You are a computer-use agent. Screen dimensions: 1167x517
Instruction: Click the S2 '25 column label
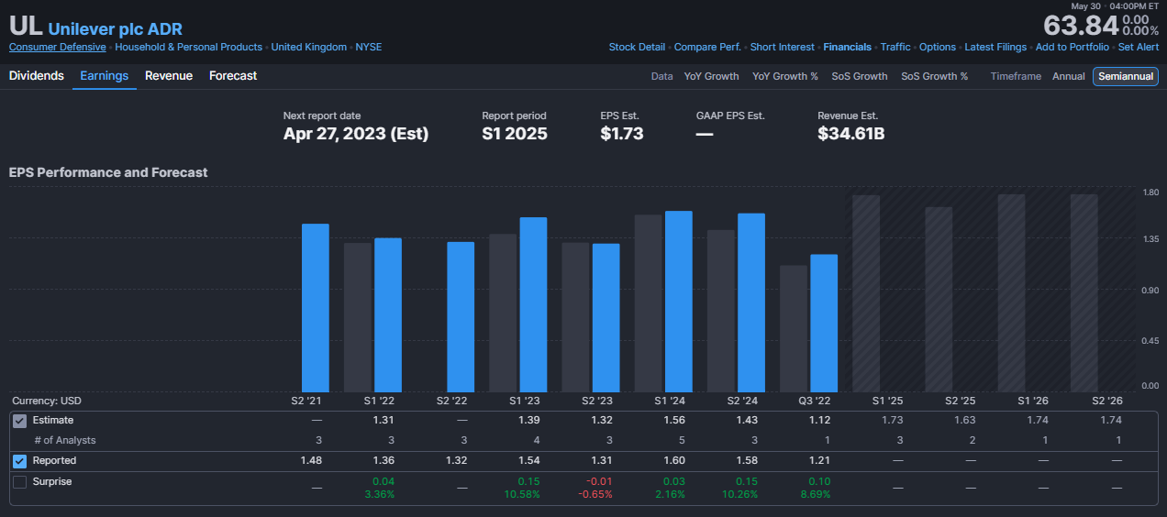tap(960, 401)
